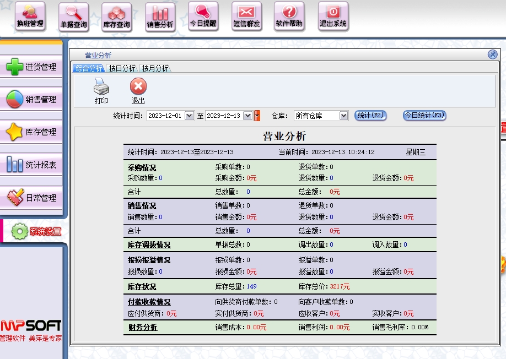
Task: Open 换班管理 shift management icon
Action: 30,17
